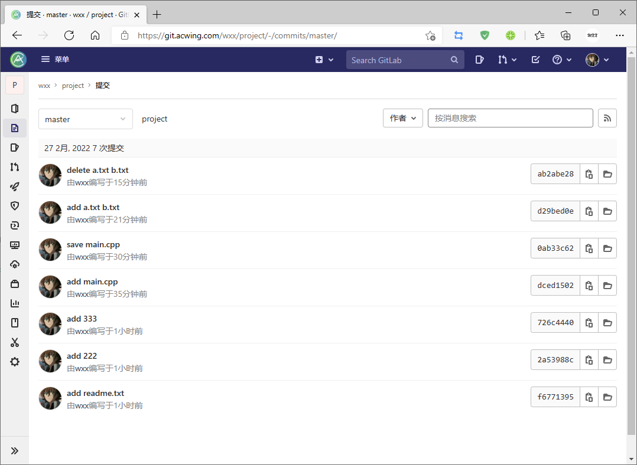Open the master branch selector dropdown
Screen dimensions: 637x465
pyautogui.click(x=85, y=119)
